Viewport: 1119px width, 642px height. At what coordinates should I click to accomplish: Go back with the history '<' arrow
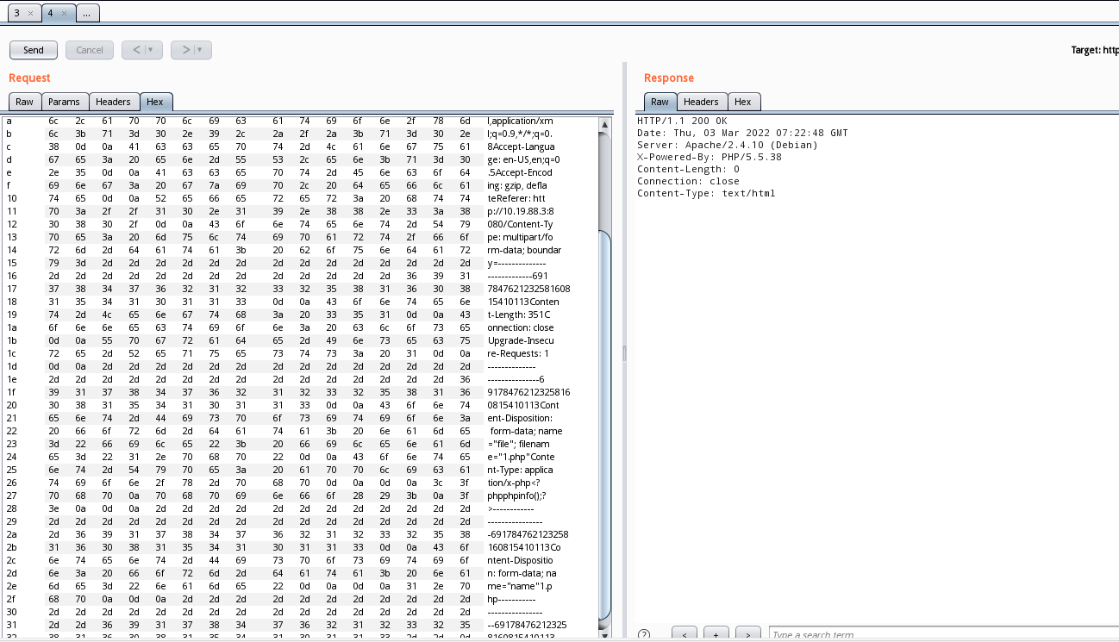(x=136, y=50)
